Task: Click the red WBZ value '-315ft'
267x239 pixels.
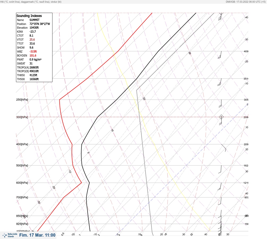Action: coord(33,52)
